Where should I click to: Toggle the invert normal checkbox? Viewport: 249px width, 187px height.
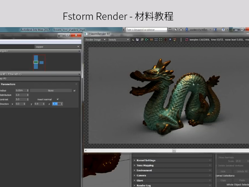click(57, 99)
